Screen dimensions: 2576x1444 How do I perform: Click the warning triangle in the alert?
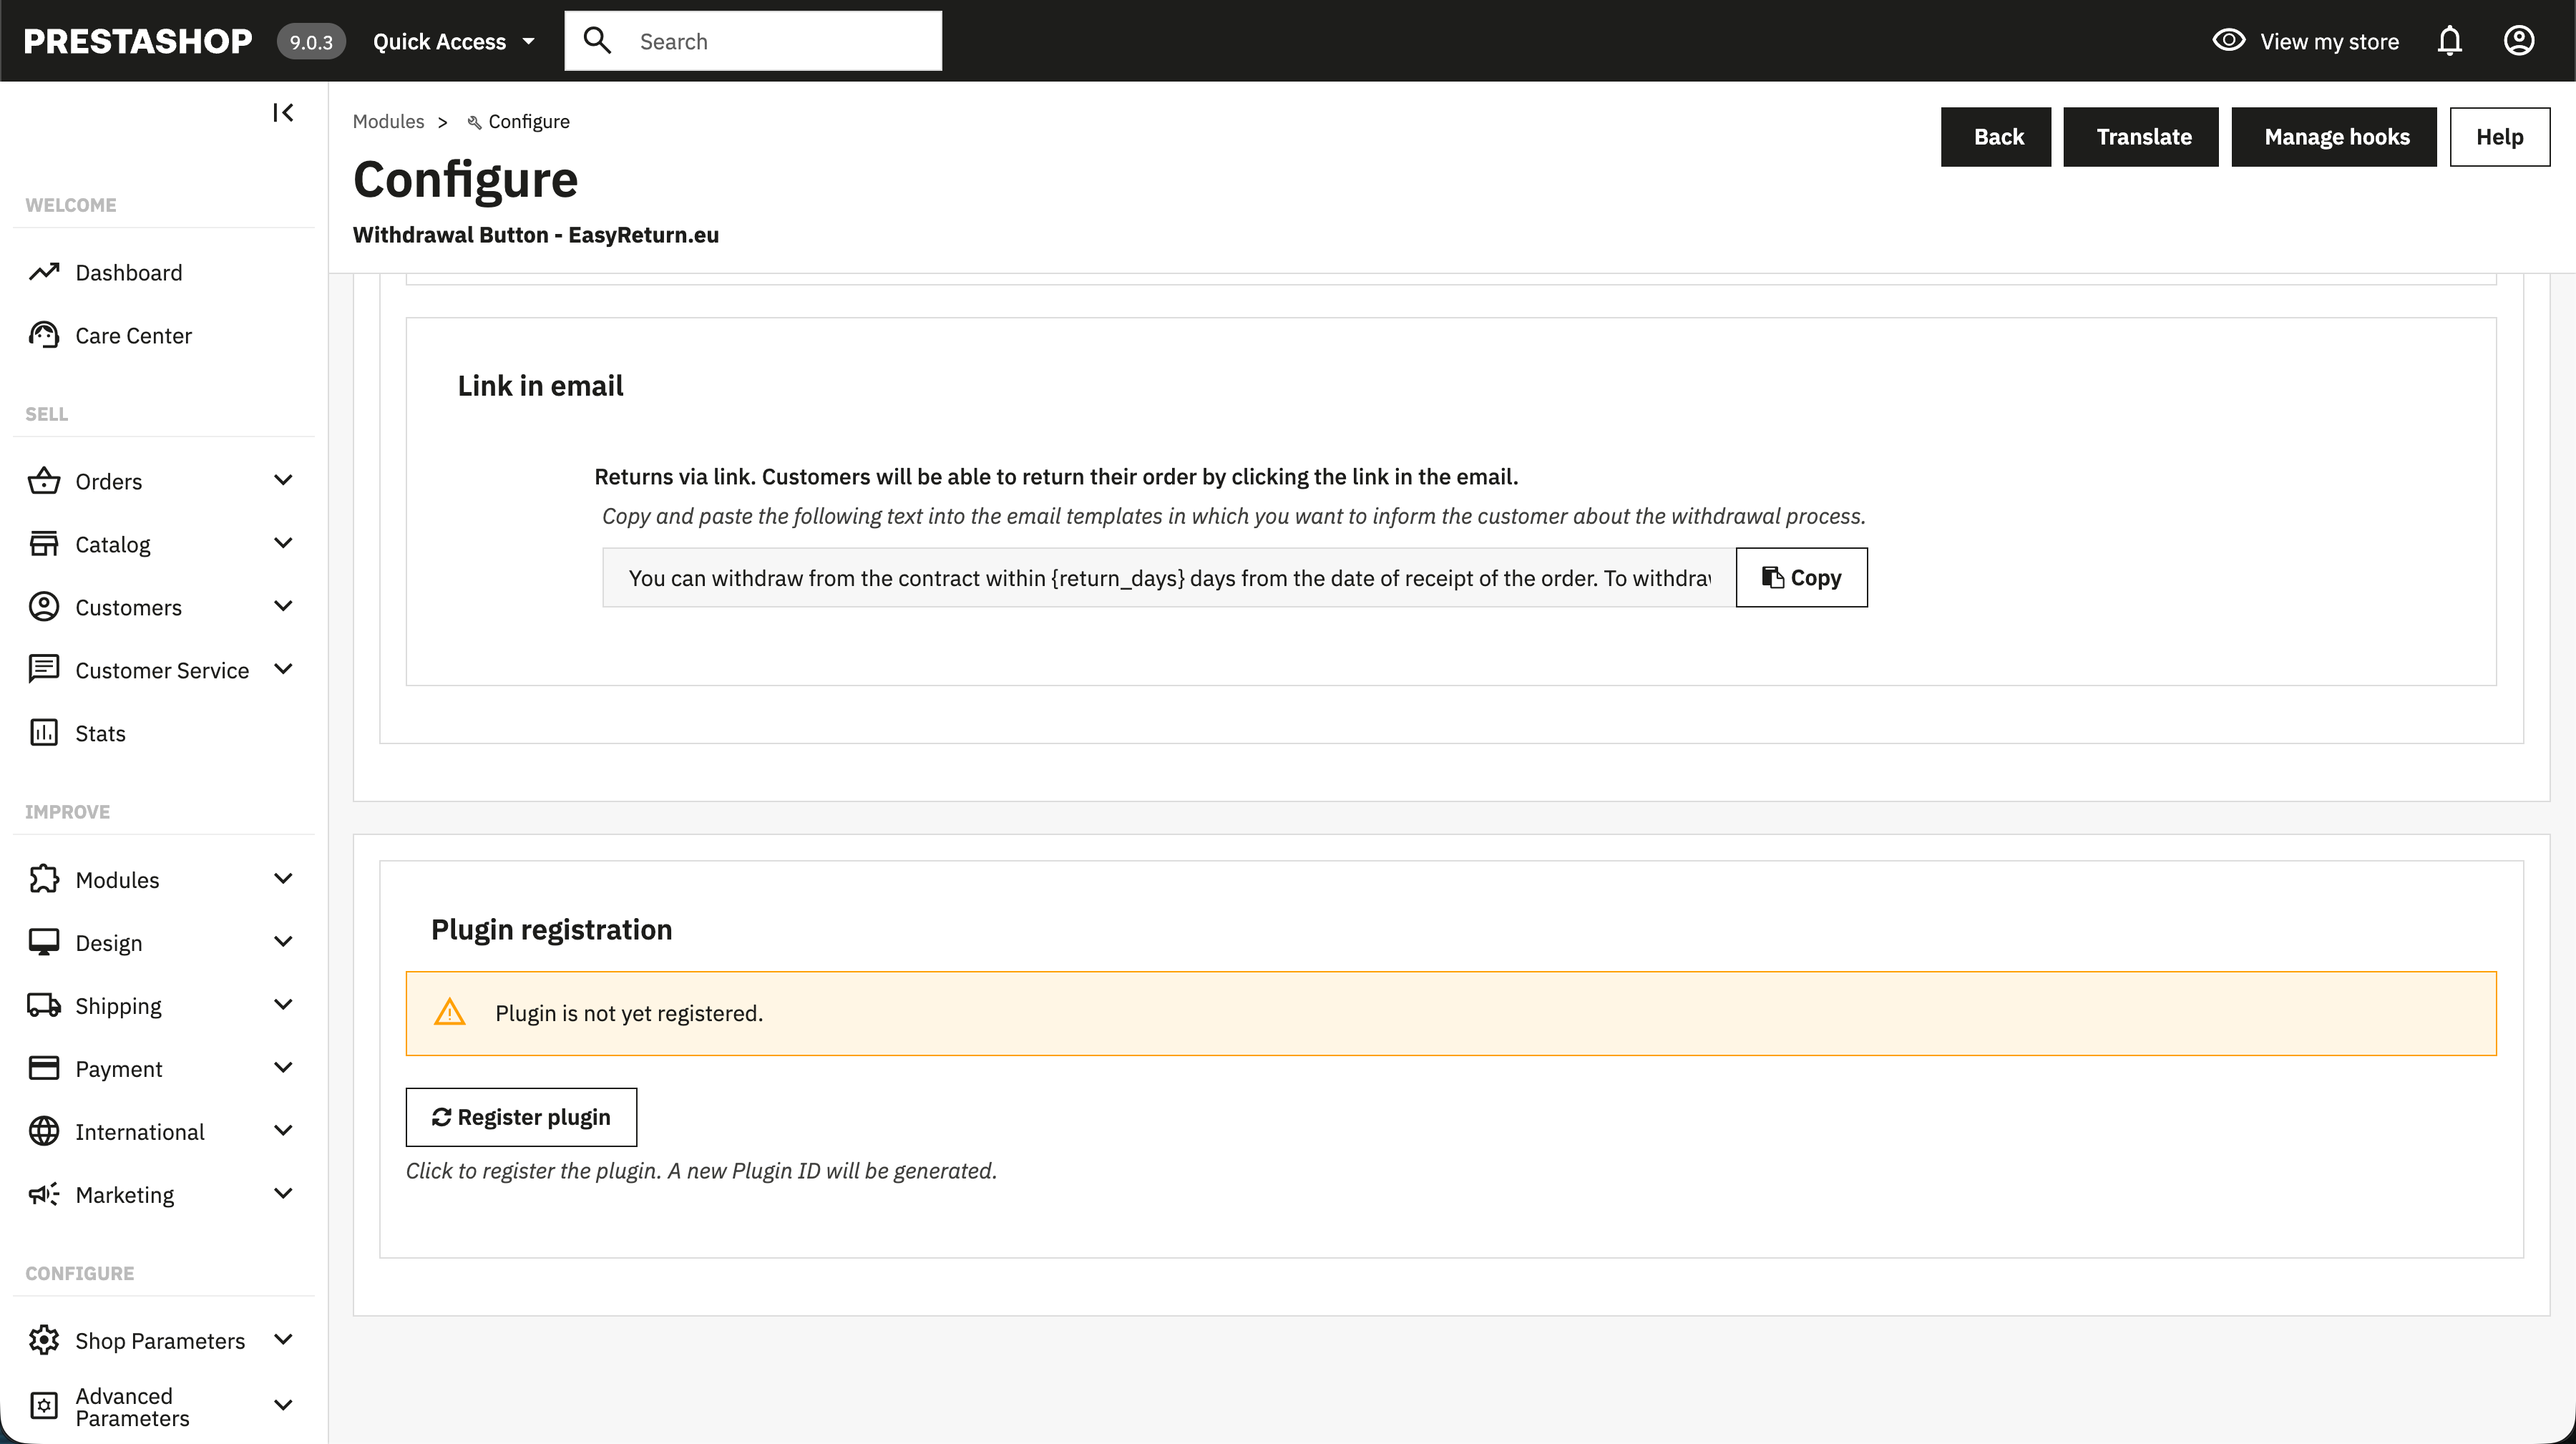450,1012
